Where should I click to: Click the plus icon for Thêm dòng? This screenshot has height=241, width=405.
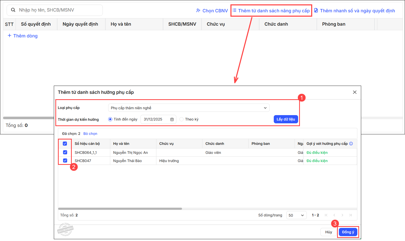[x=9, y=36]
